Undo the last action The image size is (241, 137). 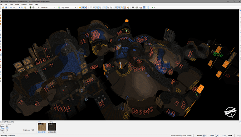11,7
